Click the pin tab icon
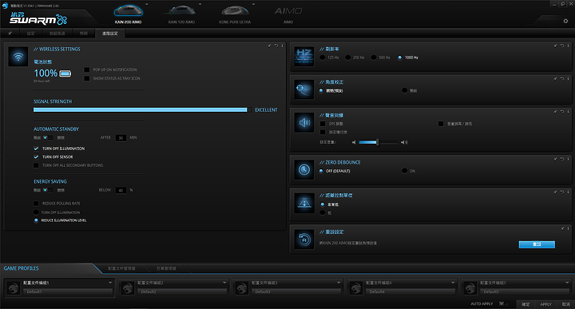The height and width of the screenshot is (309, 575). click(10, 34)
